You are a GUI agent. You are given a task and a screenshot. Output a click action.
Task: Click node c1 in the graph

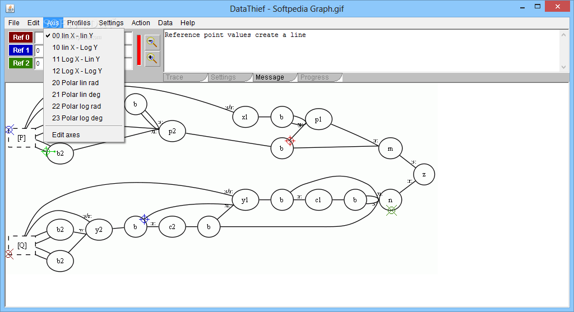[318, 200]
